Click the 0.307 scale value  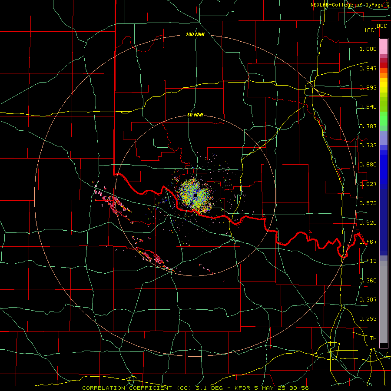point(368,300)
